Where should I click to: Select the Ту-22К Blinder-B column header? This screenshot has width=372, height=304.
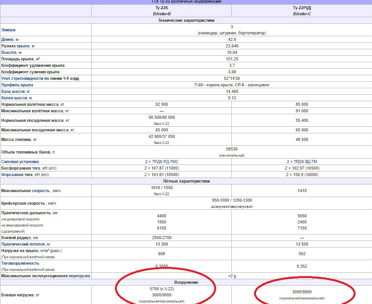coord(162,11)
